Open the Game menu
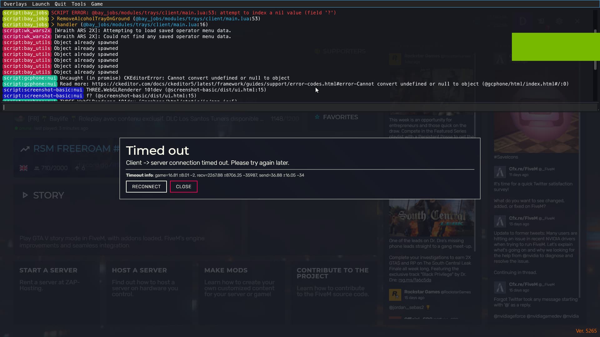600x337 pixels. coord(97,4)
